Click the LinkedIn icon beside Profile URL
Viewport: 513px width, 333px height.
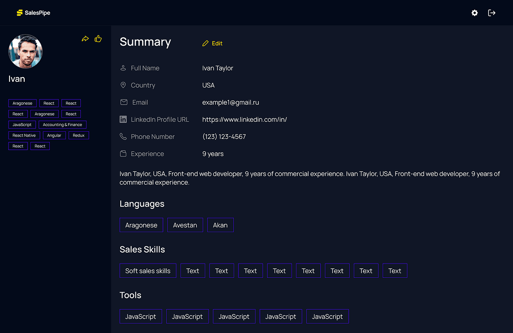click(x=123, y=119)
